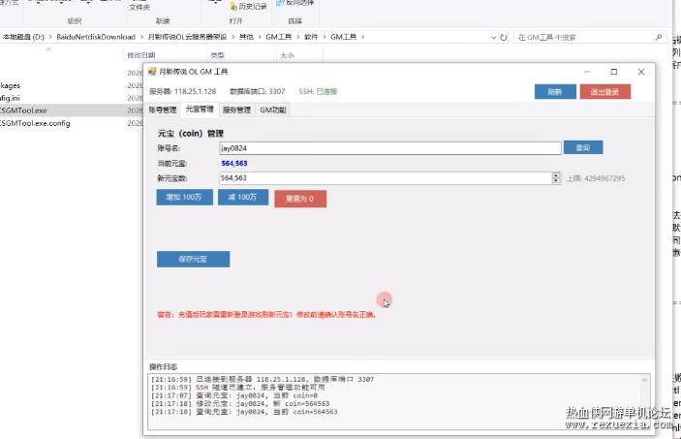Click the 保存元宝 save button
The image size is (681, 439).
[194, 259]
